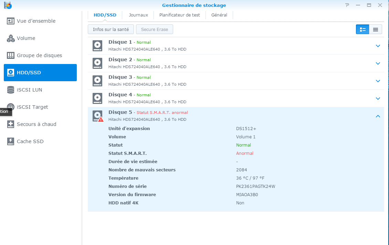Click the Secure Erase button
The width and height of the screenshot is (389, 245).
pyautogui.click(x=155, y=30)
